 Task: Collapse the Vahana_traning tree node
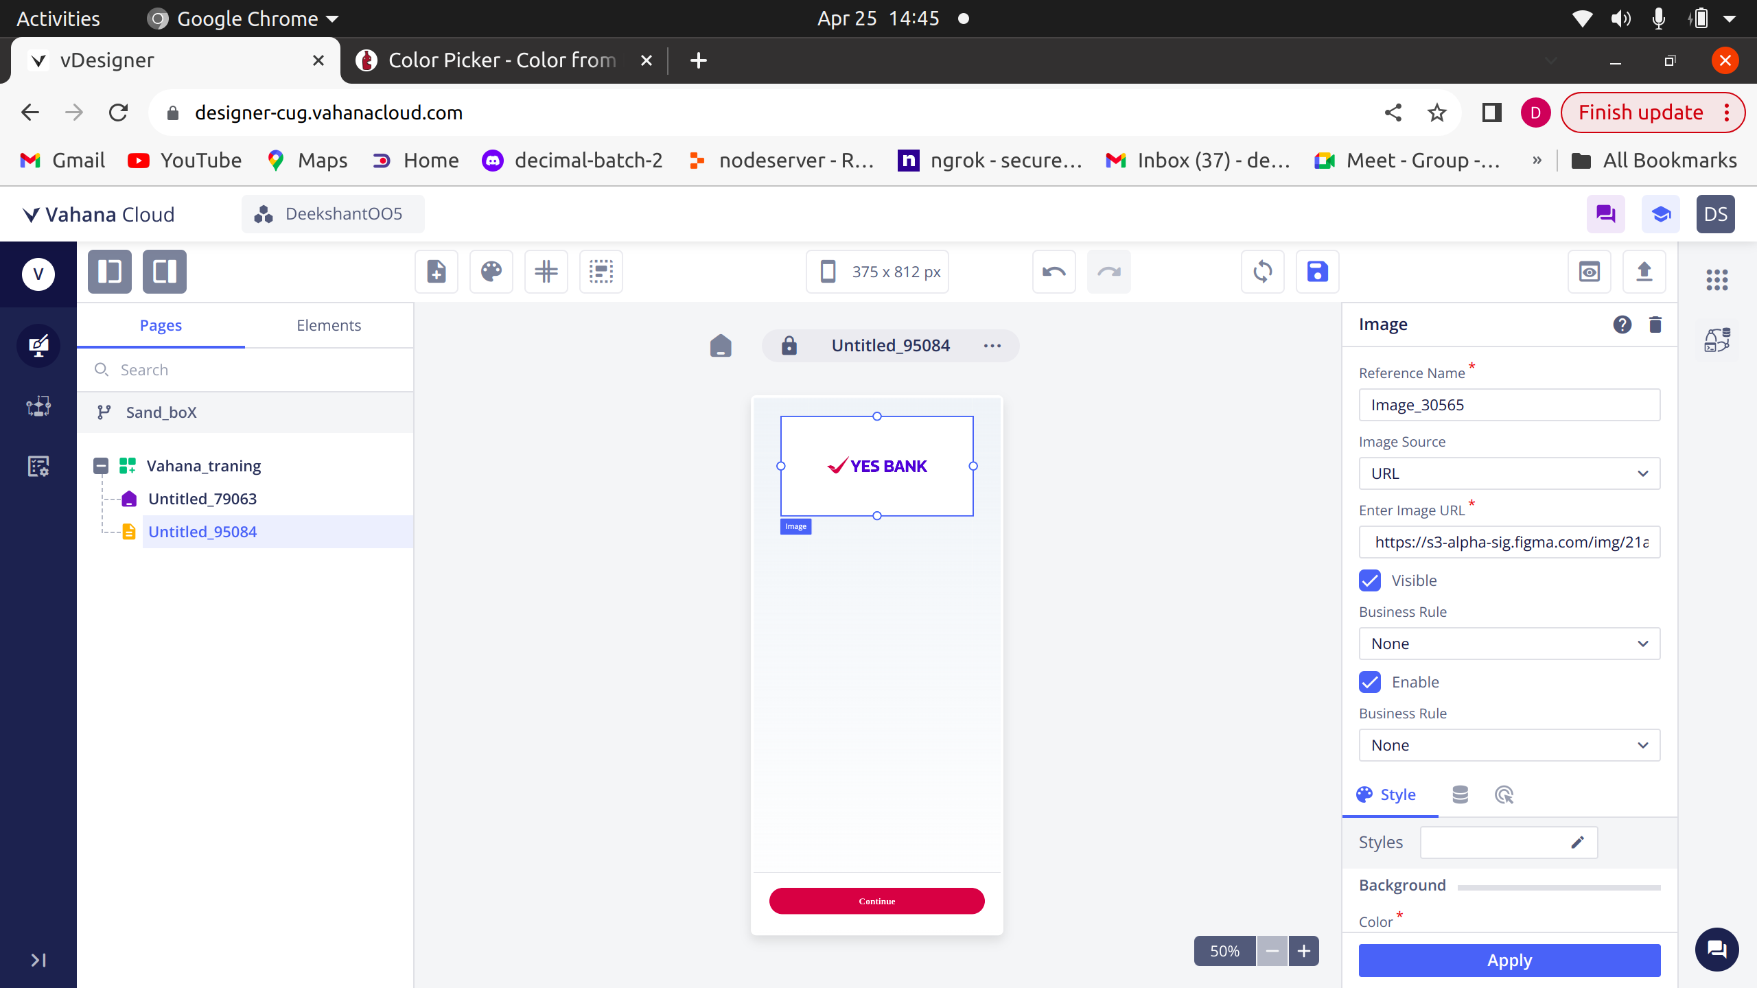coord(101,466)
